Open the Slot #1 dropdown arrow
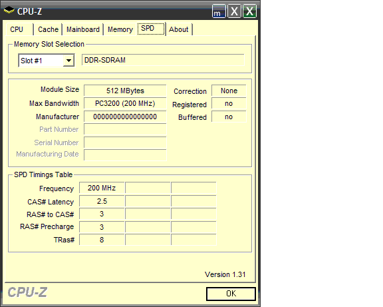 68,61
